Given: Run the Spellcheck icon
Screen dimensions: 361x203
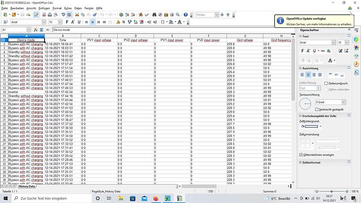Looking at the screenshot, I should [63, 15].
